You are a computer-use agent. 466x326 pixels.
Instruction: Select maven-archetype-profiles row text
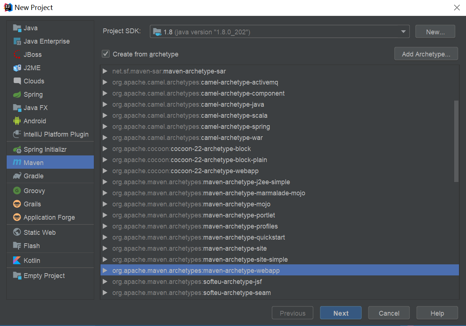tap(195, 226)
